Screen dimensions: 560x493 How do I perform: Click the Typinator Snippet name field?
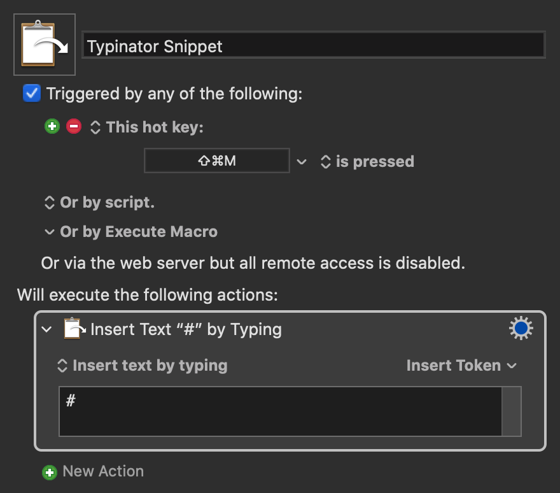[313, 45]
